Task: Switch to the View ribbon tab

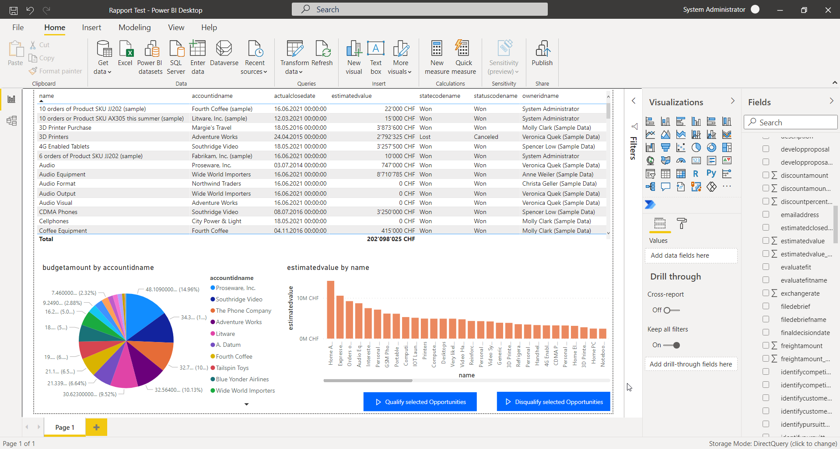Action: (176, 28)
